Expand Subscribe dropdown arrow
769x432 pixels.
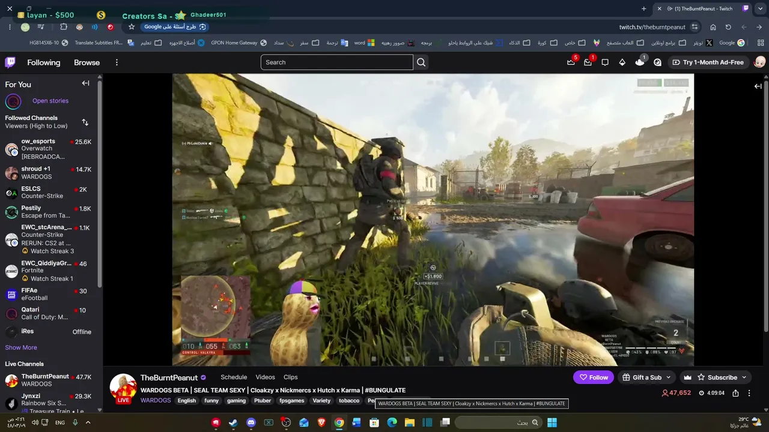(744, 377)
